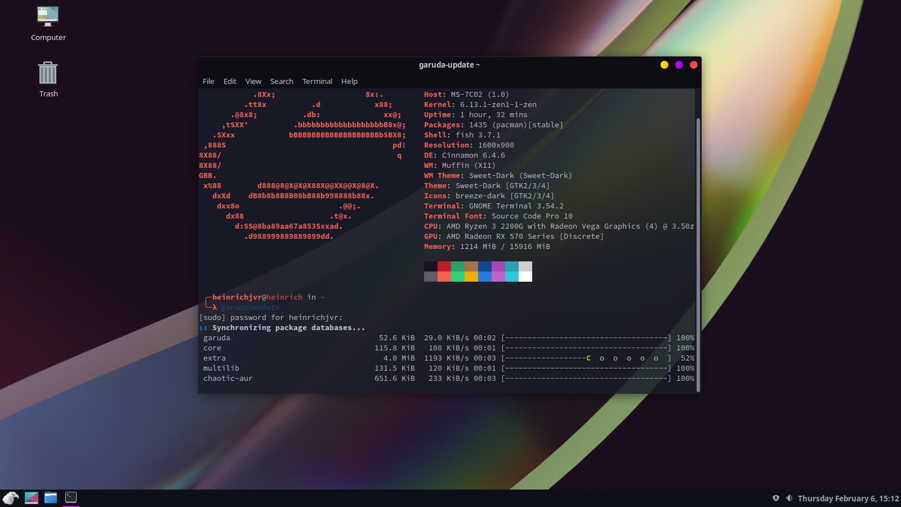Open the Garuda eagle start menu

pyautogui.click(x=11, y=497)
